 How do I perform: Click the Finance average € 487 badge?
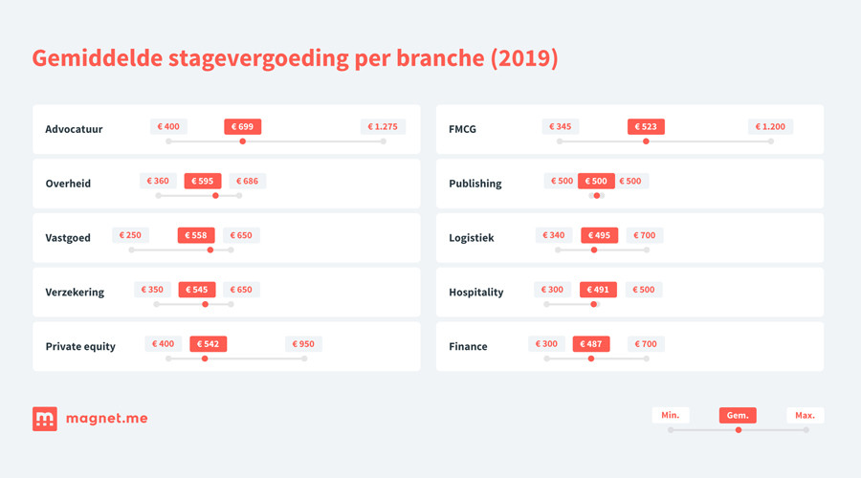point(591,344)
